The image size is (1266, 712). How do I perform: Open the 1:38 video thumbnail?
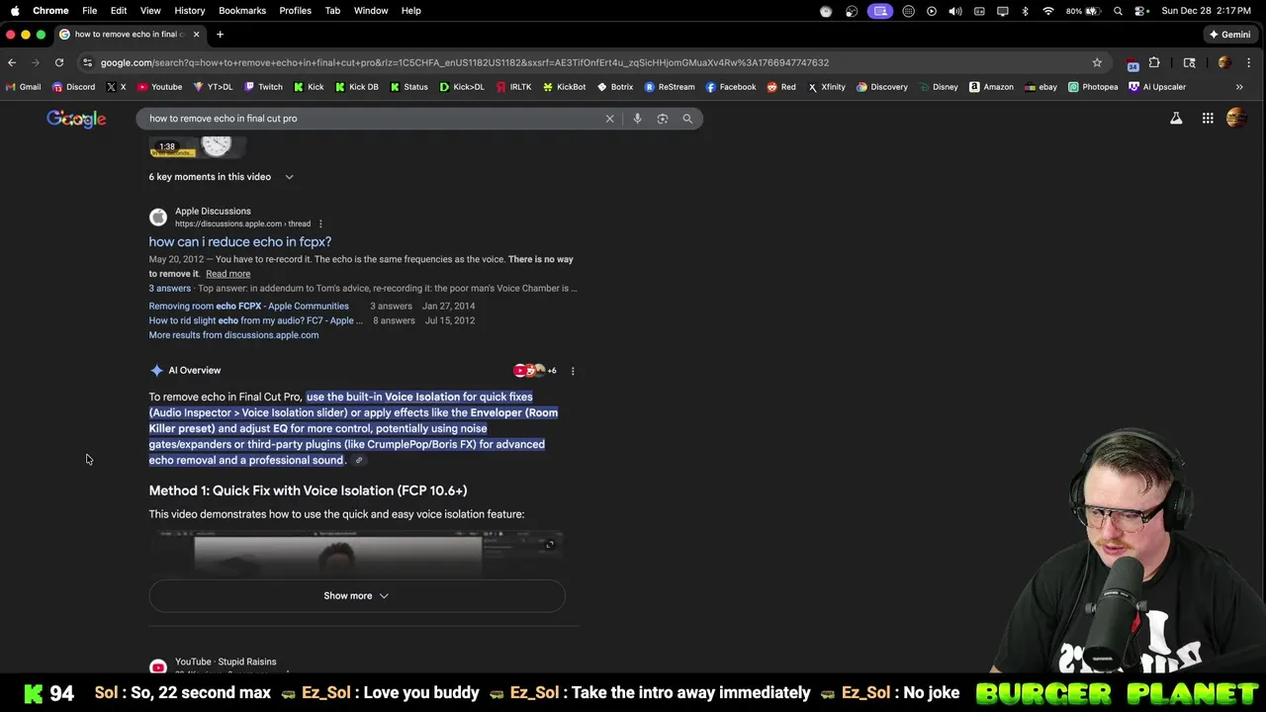(198, 147)
